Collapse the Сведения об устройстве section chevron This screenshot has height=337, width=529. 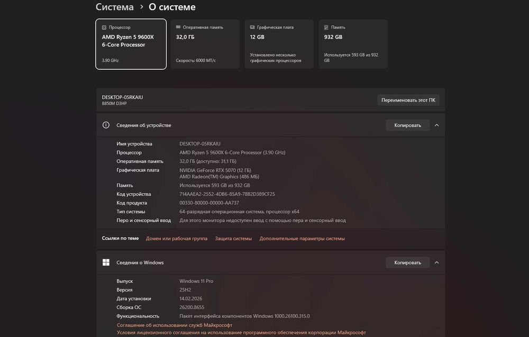pyautogui.click(x=436, y=125)
